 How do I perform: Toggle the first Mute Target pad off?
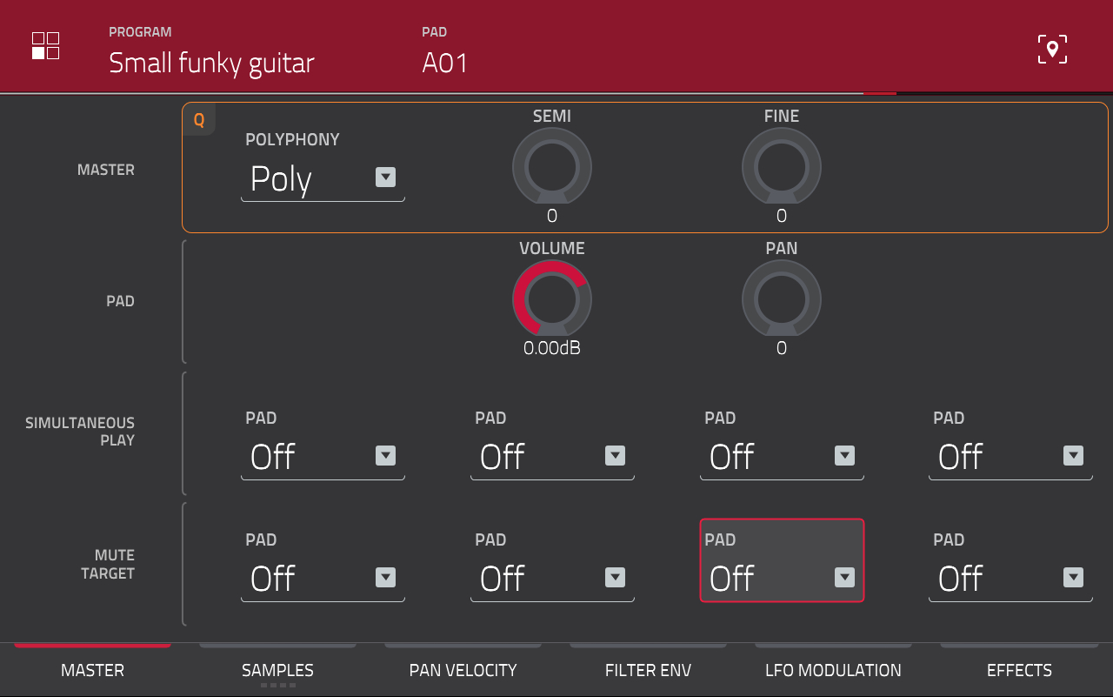[322, 579]
